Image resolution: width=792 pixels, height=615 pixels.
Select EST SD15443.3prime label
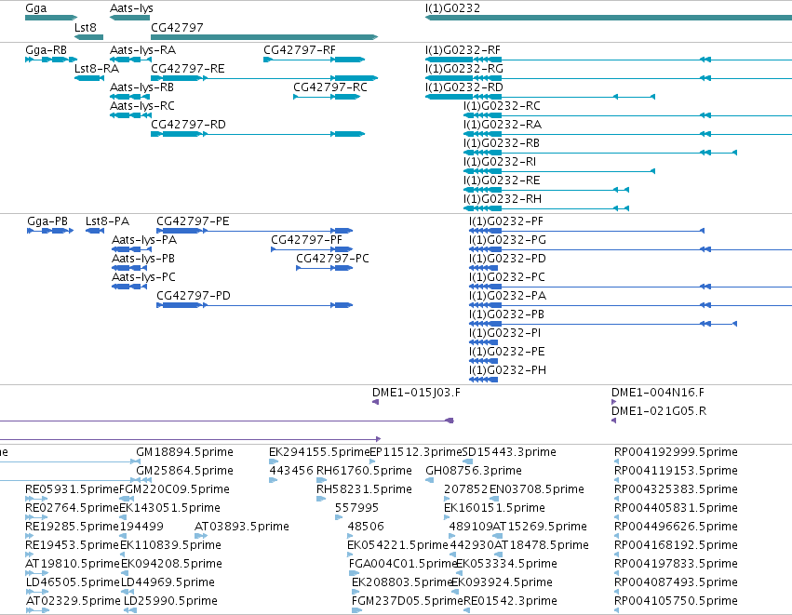tap(509, 452)
